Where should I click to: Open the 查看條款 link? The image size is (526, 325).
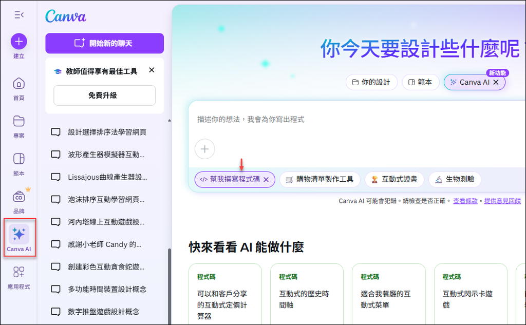(x=465, y=201)
